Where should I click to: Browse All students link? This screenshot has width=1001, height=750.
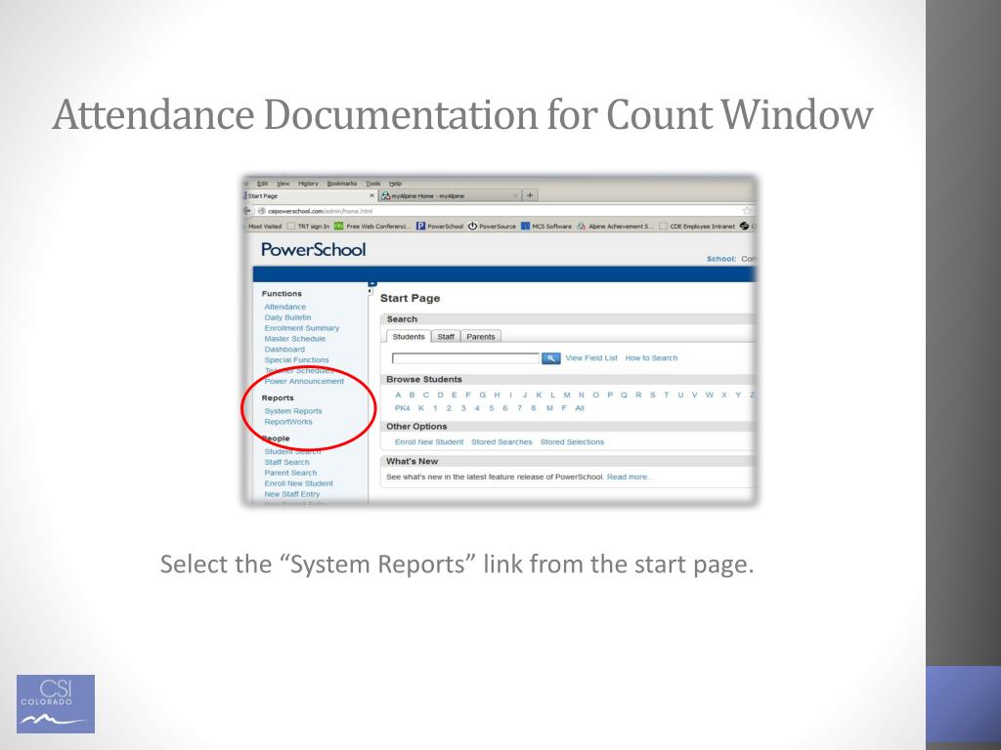click(580, 408)
